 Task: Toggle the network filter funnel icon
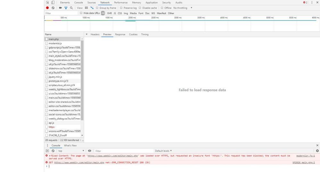click(66, 8)
